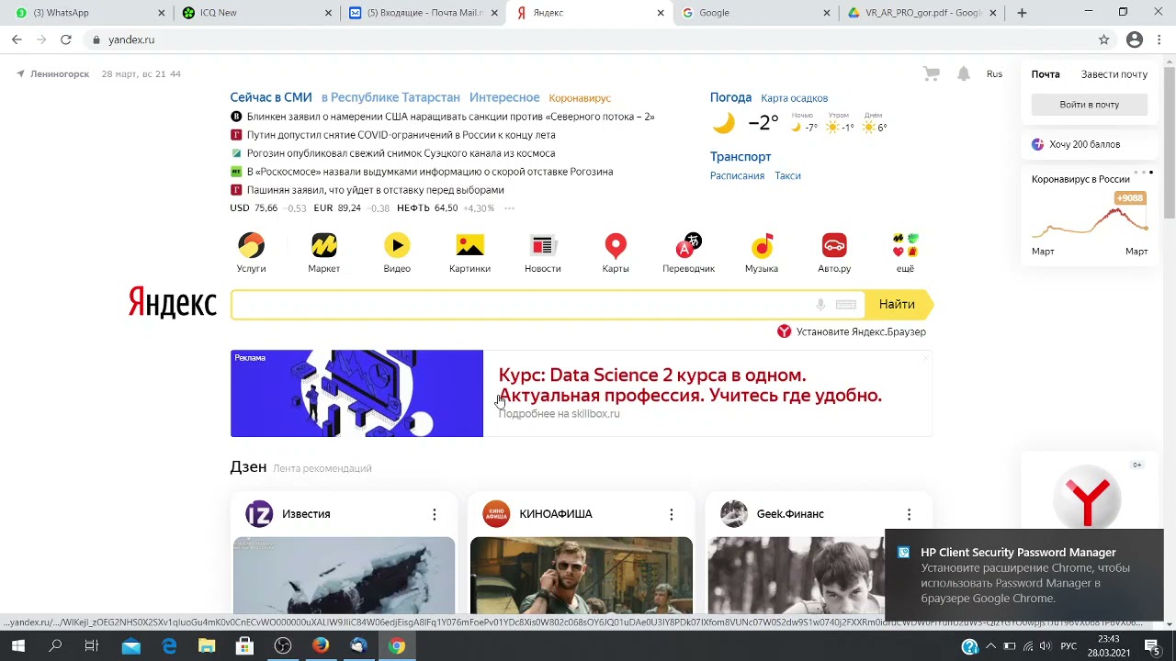Open the Расписания transport link
The image size is (1176, 661).
click(737, 175)
